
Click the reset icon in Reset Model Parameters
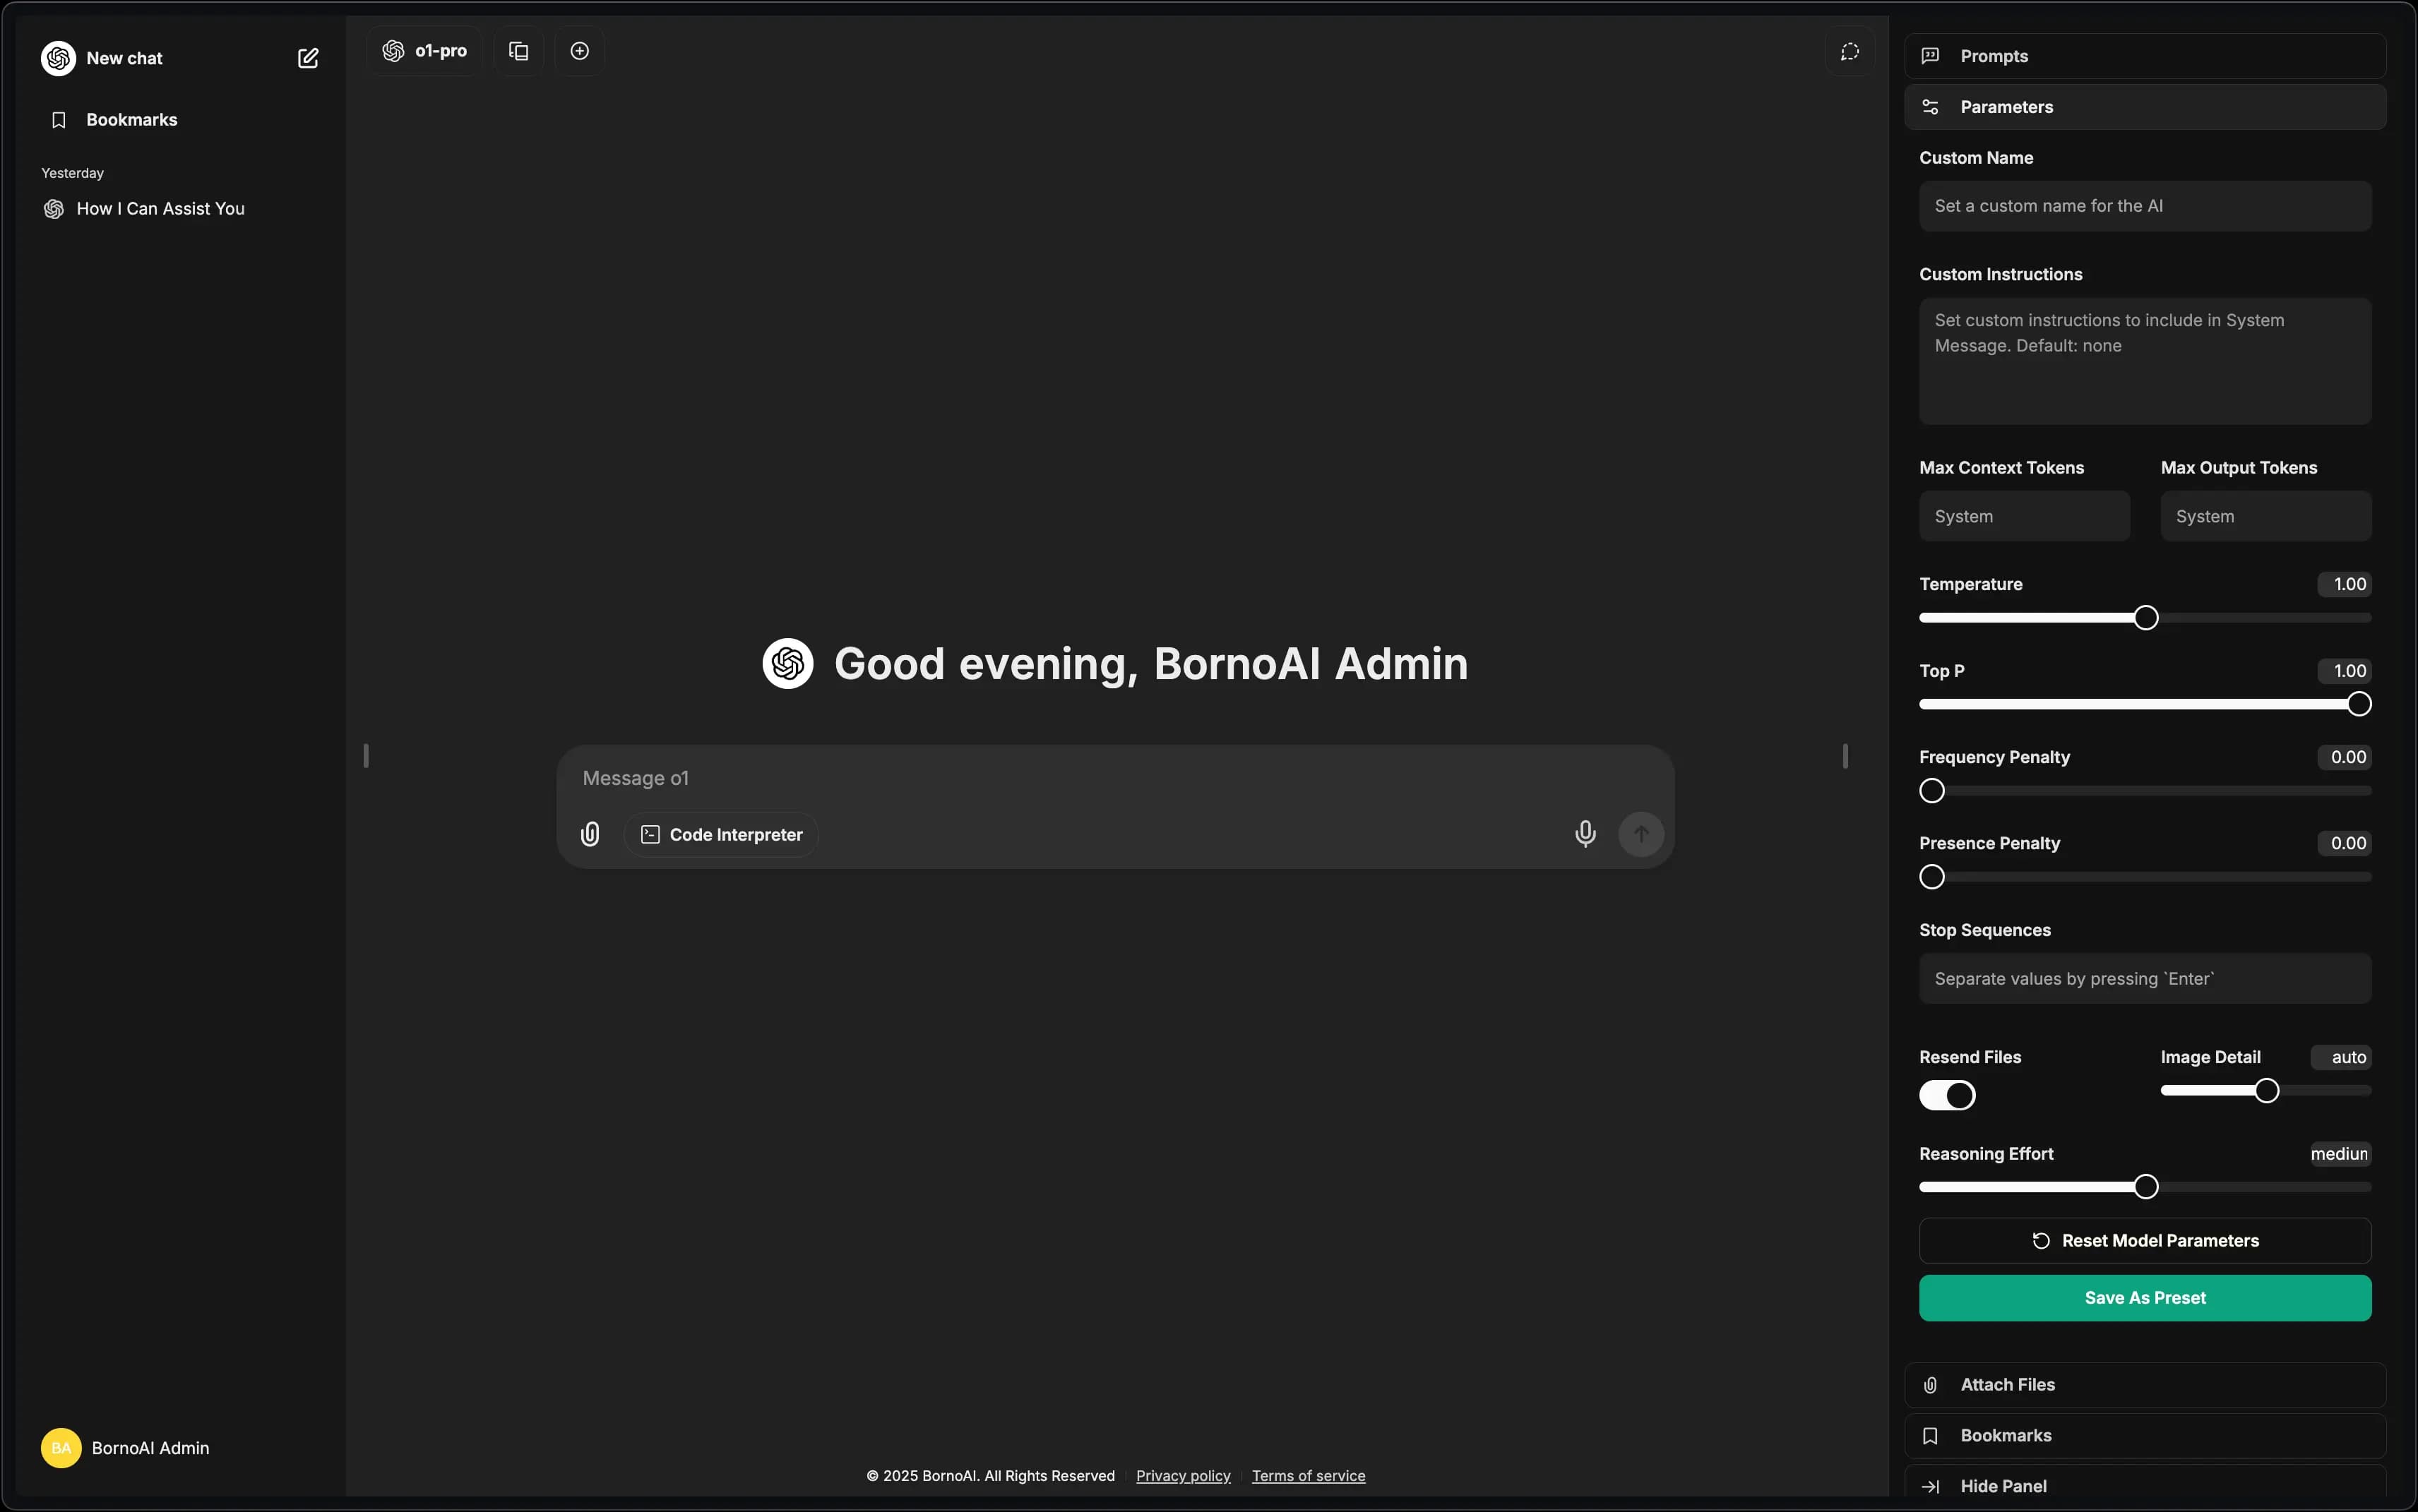(2041, 1241)
